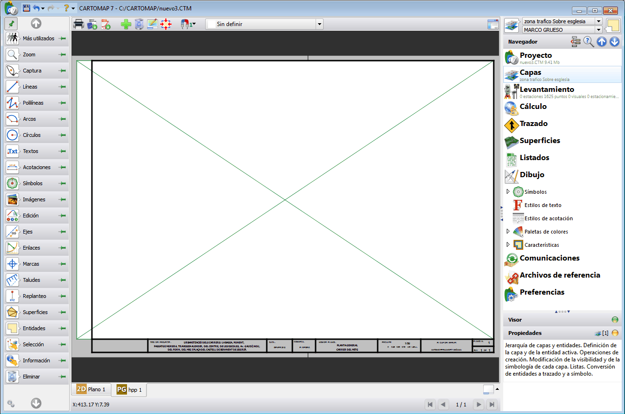
Task: Toggle the pin beside Textos
Action: [62, 151]
